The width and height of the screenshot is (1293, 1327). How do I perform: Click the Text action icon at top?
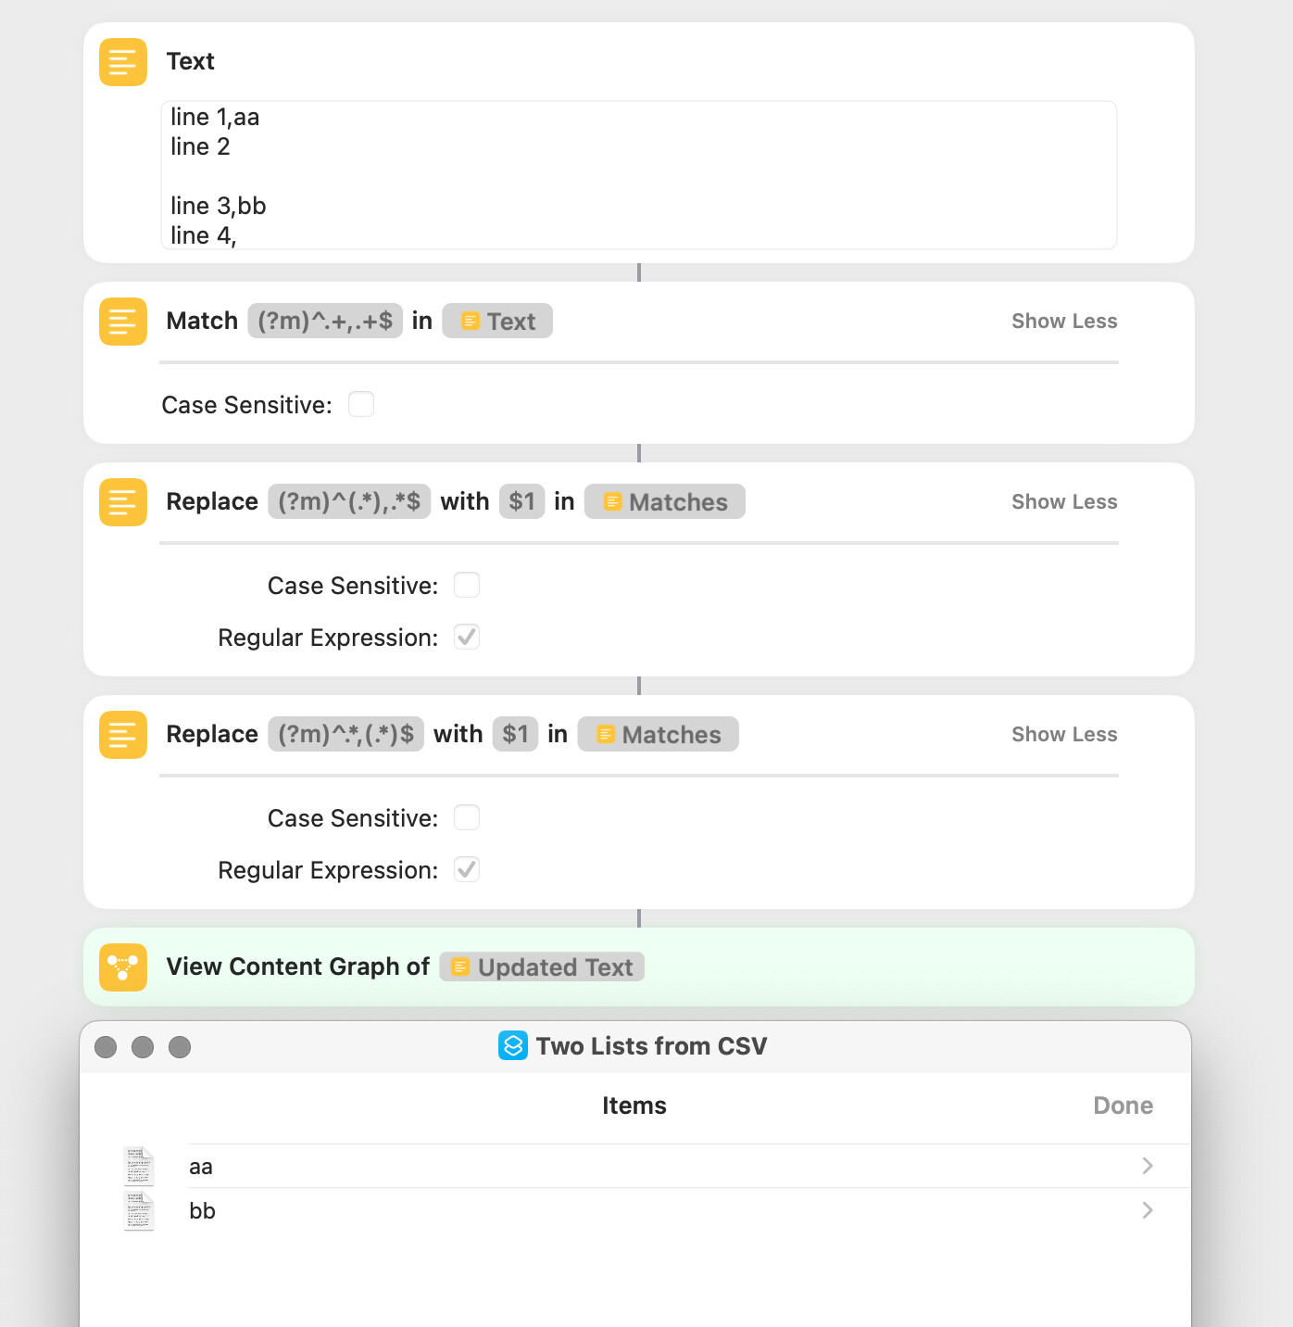point(123,62)
